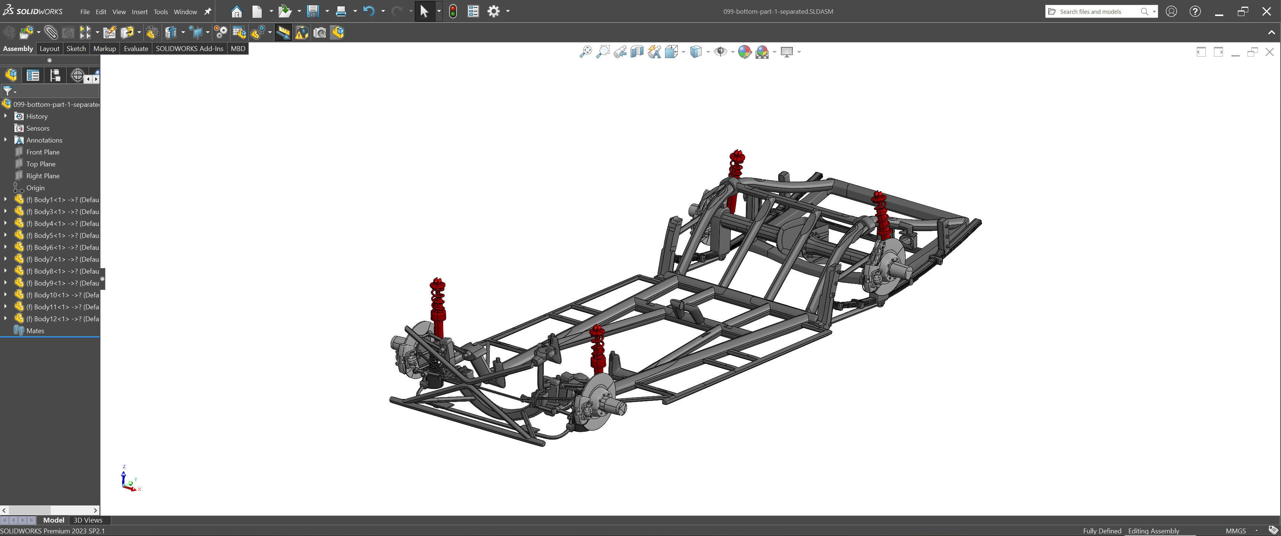Click the Search files and models field
The height and width of the screenshot is (536, 1281).
tap(1094, 12)
